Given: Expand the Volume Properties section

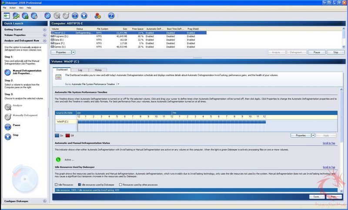Looking at the screenshot, I should click(45, 35).
